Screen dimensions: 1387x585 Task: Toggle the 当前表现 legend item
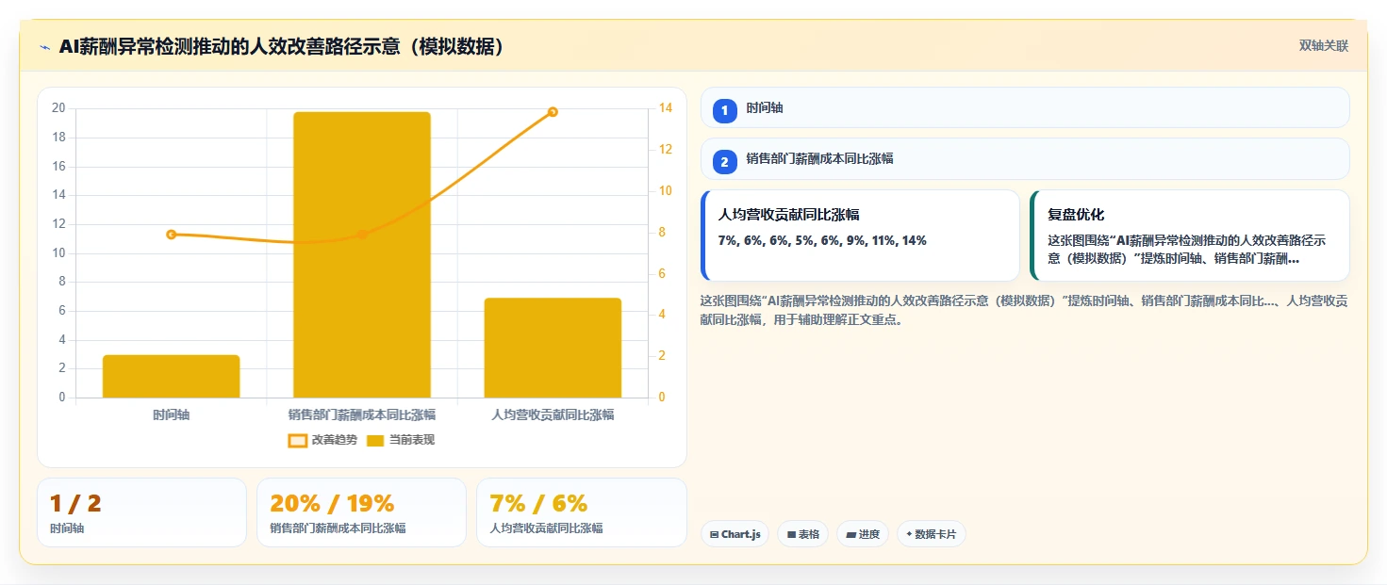point(401,440)
